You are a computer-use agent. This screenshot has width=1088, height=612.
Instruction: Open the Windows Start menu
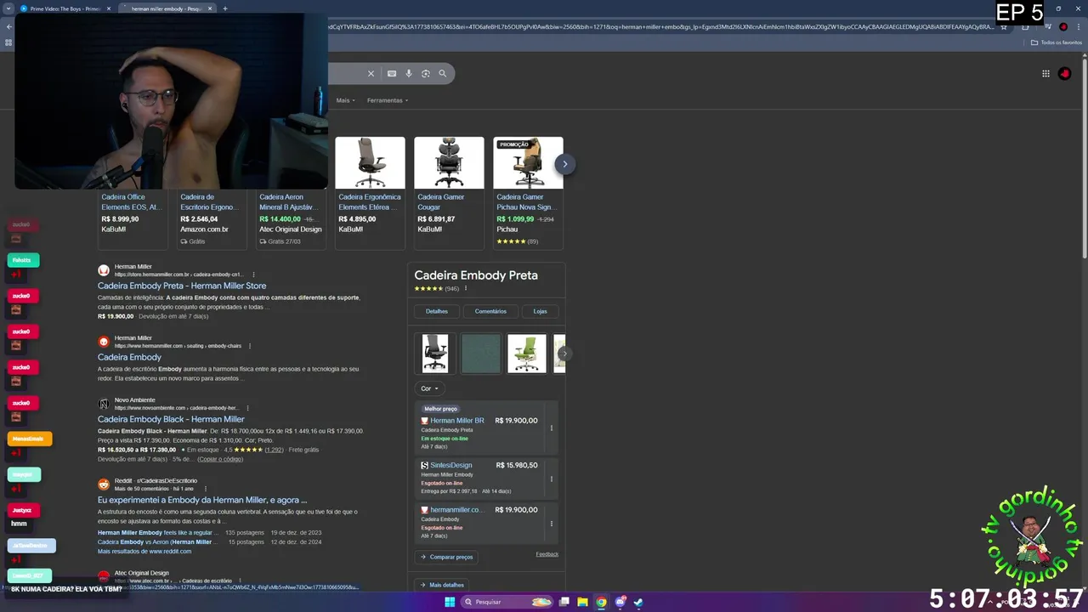pos(450,602)
